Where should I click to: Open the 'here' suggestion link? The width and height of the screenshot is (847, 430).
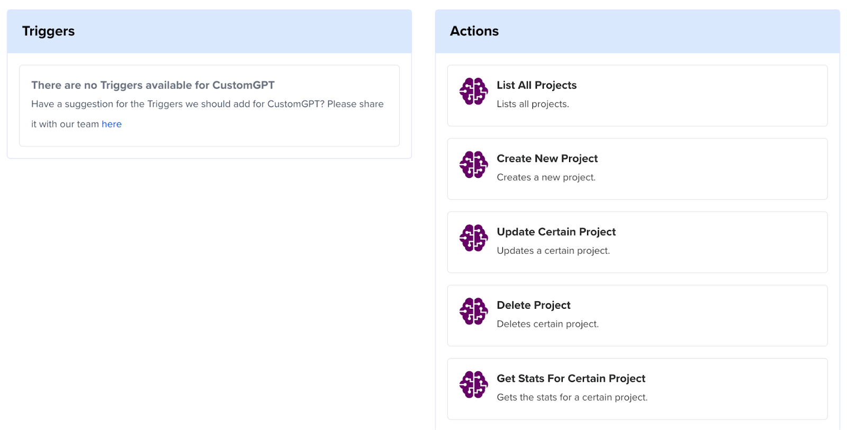(112, 124)
